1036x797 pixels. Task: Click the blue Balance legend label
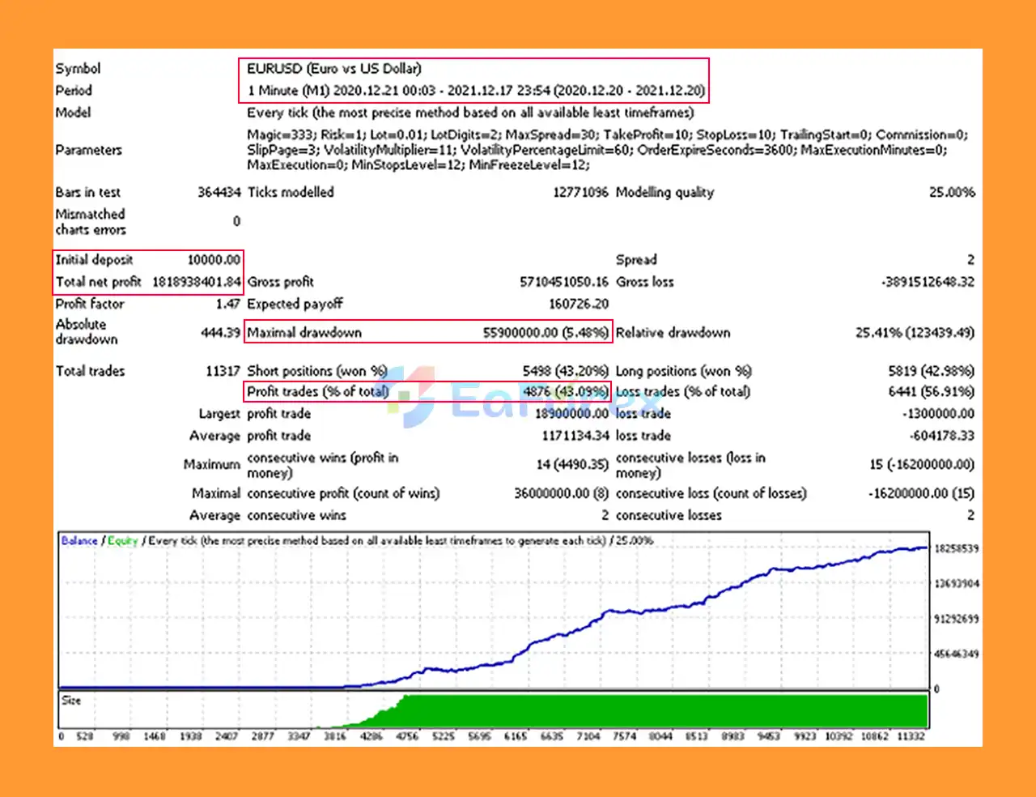coord(79,540)
